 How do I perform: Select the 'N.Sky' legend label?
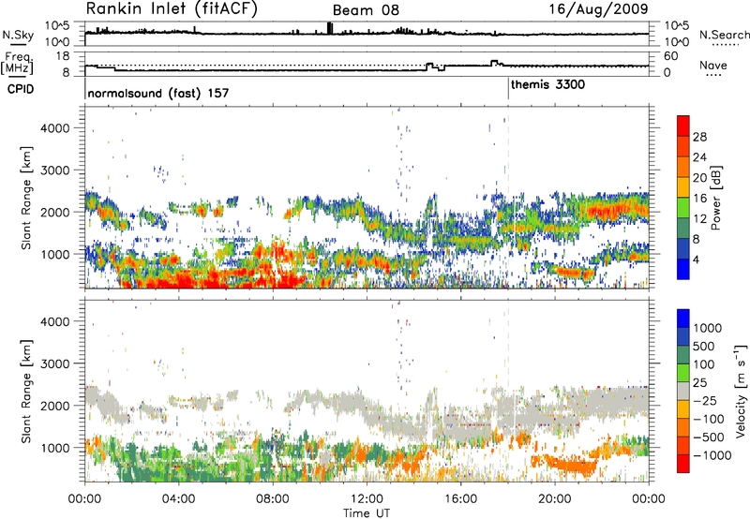point(18,35)
